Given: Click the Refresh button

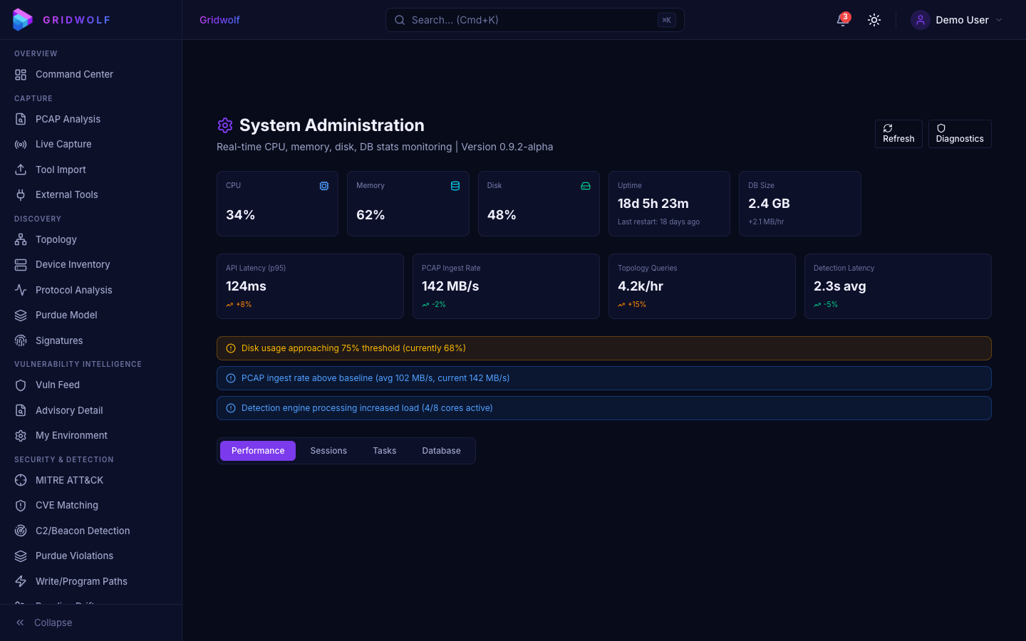Looking at the screenshot, I should click(898, 134).
